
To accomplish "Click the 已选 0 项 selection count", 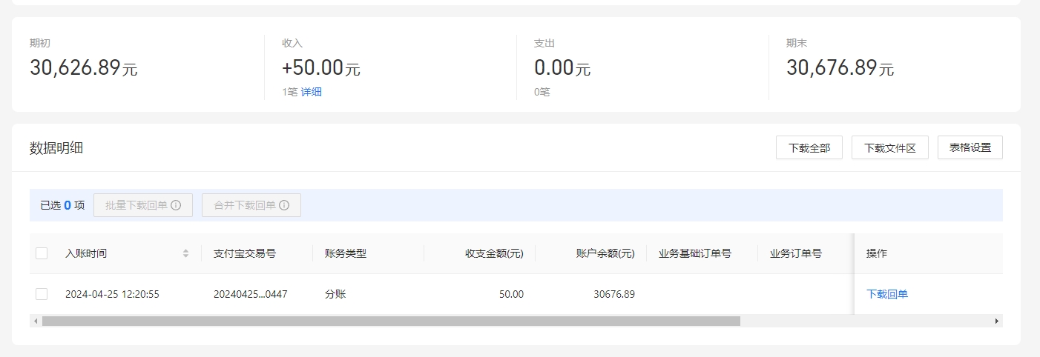I will (x=62, y=205).
